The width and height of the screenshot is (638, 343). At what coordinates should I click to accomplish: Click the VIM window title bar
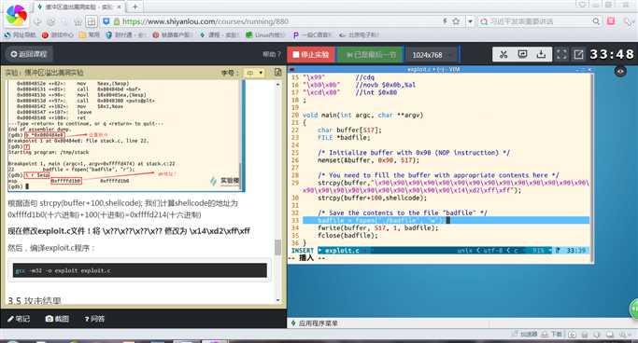click(440, 69)
